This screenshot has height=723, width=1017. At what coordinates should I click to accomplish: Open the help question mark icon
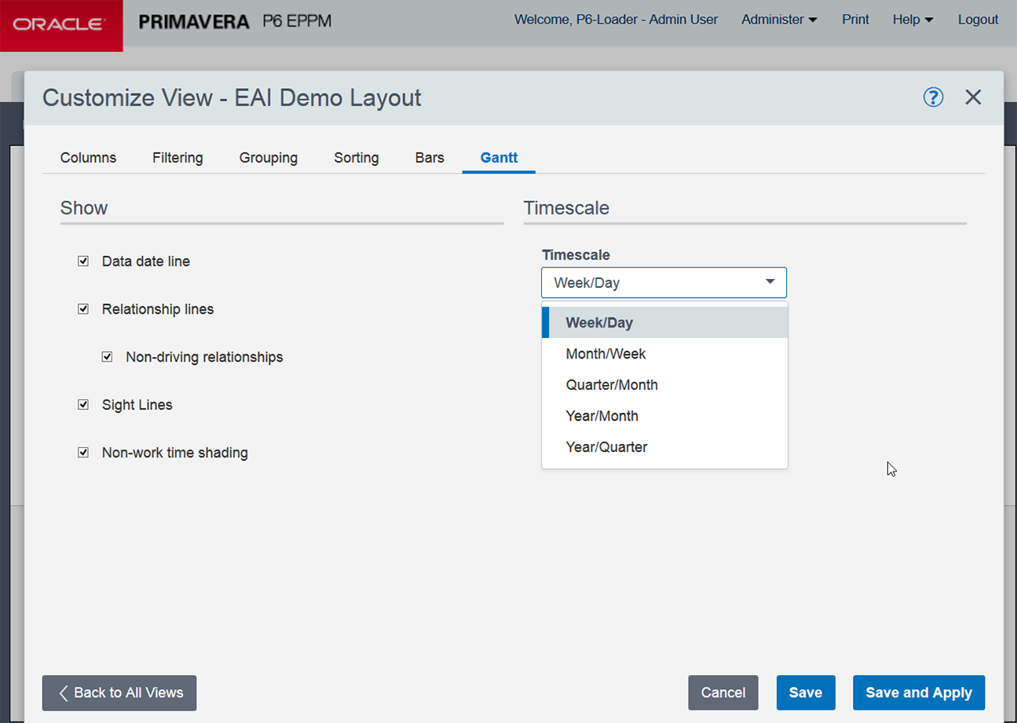933,97
